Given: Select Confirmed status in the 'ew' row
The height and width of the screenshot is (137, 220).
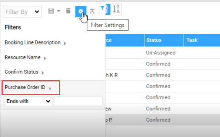Looking at the screenshot, I should click(158, 109).
